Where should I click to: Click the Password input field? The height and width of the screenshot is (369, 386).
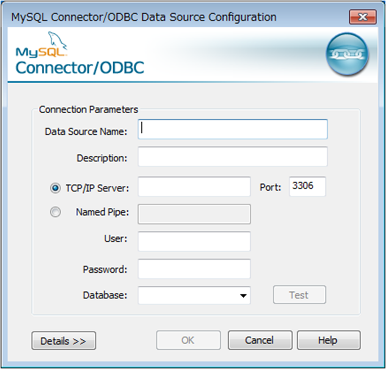click(194, 269)
